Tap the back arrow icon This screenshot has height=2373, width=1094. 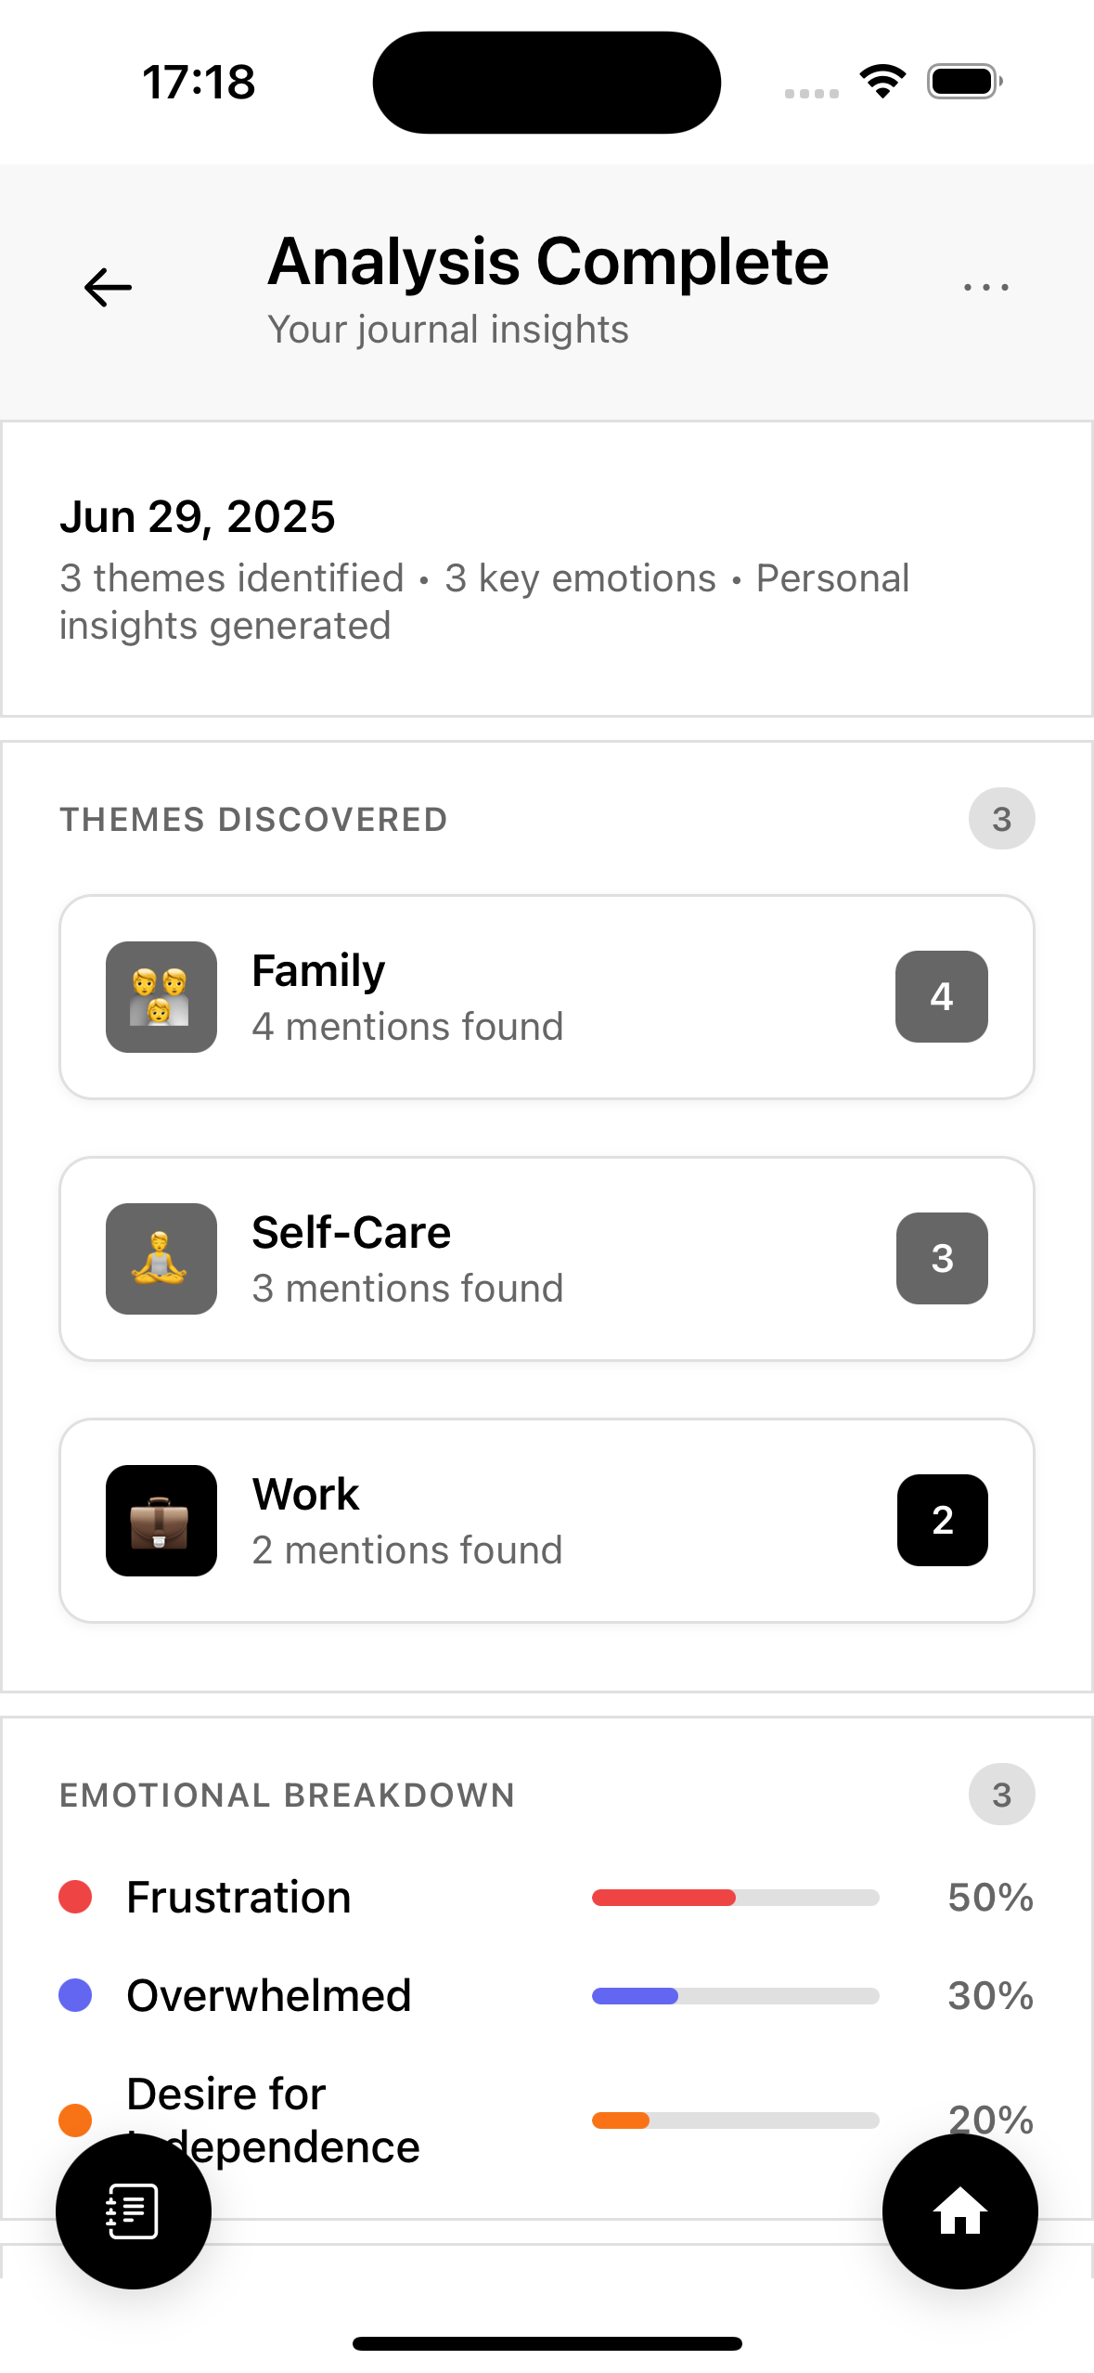108,287
